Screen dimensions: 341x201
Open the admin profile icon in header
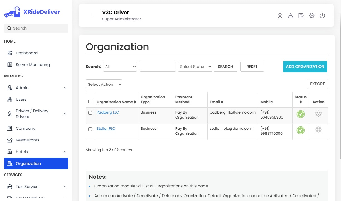(280, 16)
